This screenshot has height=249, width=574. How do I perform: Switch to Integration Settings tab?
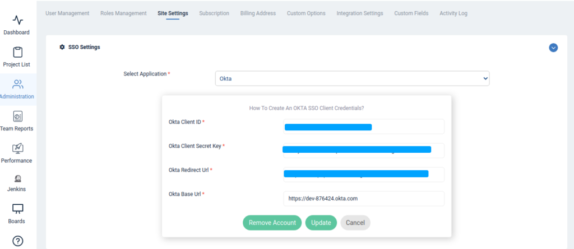(x=360, y=13)
